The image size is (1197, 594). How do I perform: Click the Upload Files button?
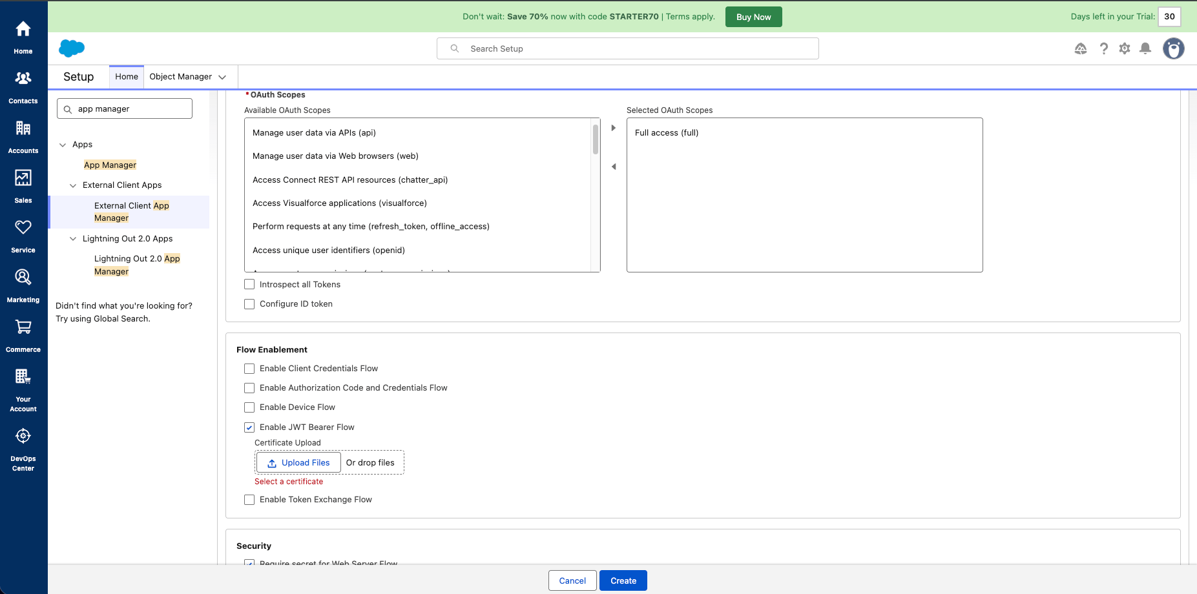point(298,462)
